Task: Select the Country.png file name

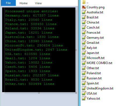Action: click(x=95, y=7)
